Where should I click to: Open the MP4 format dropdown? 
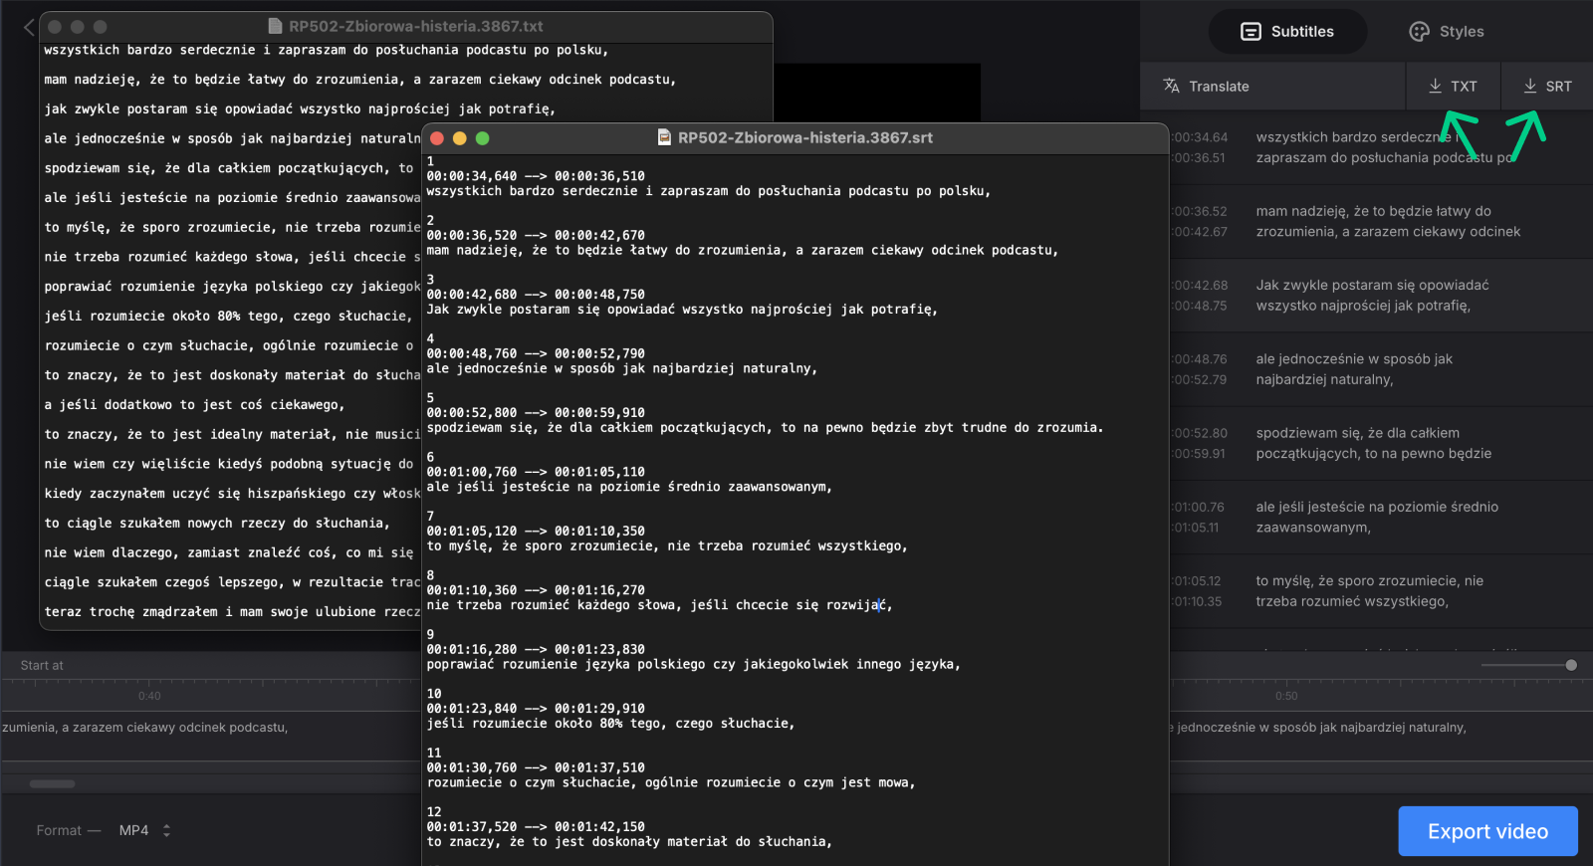(x=144, y=830)
